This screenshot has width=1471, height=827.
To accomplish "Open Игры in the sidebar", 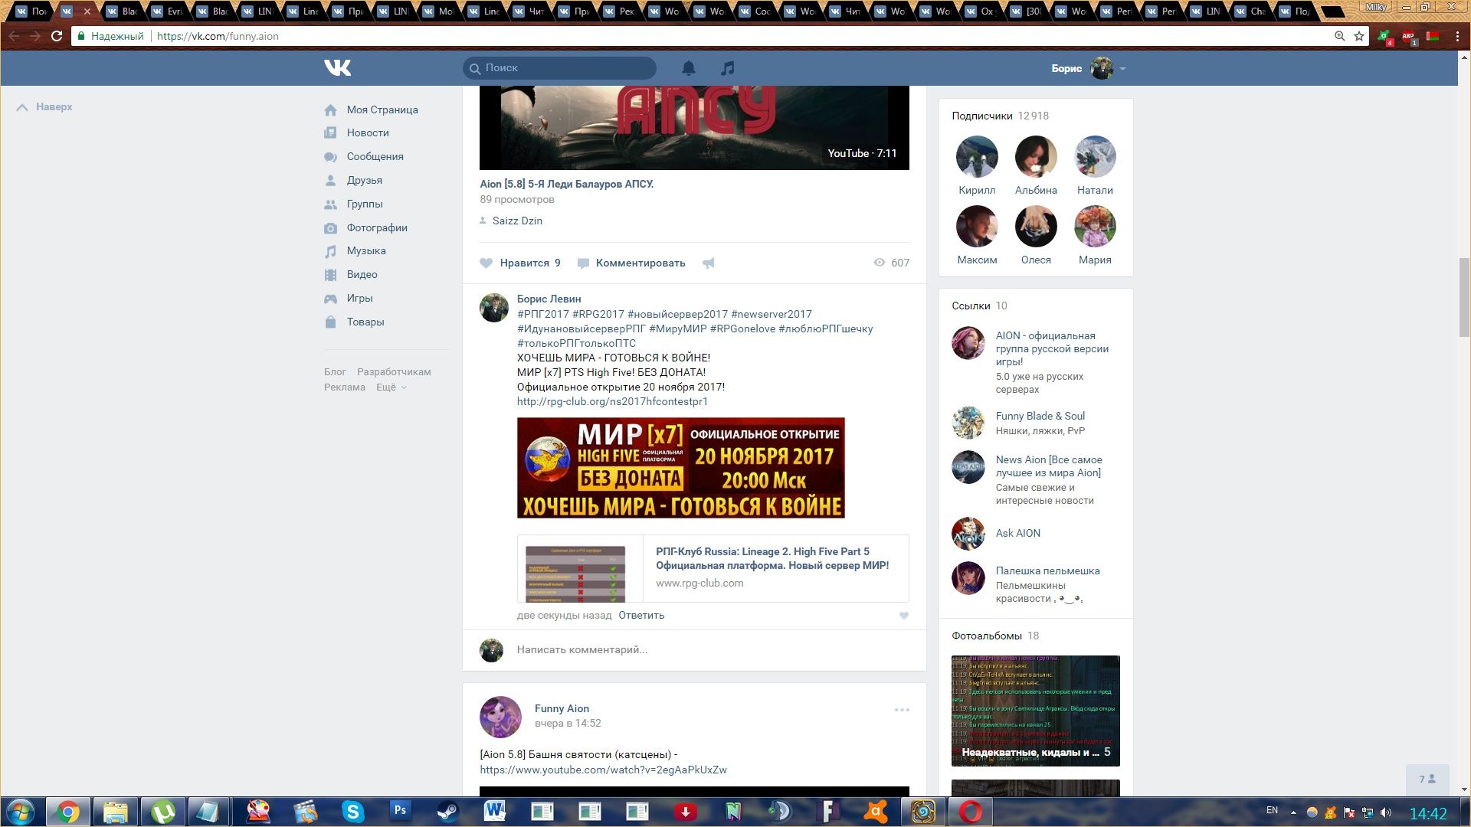I will point(359,299).
